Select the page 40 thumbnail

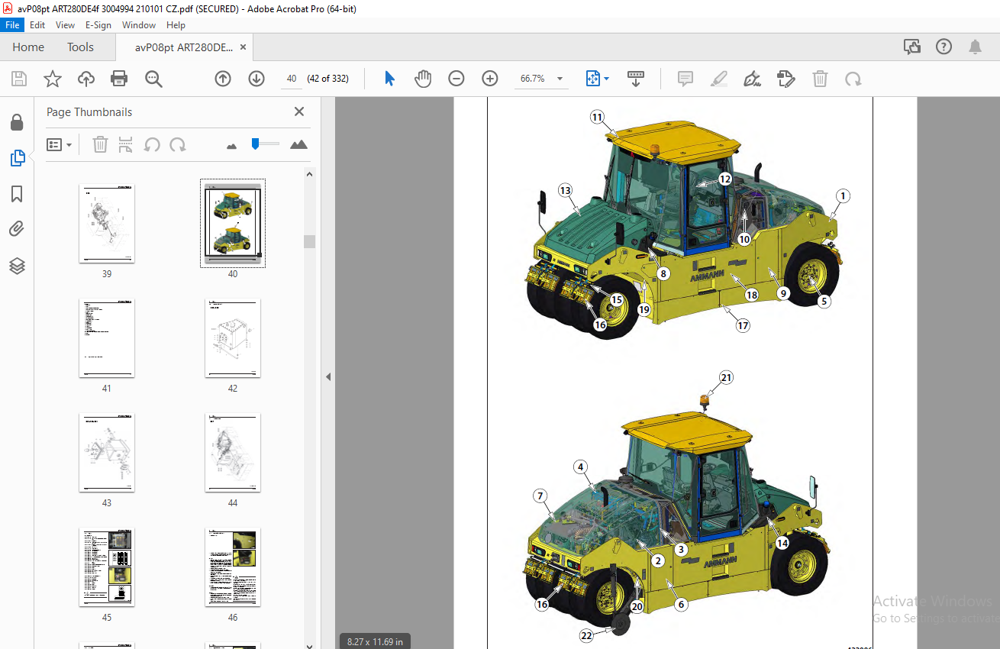(233, 224)
